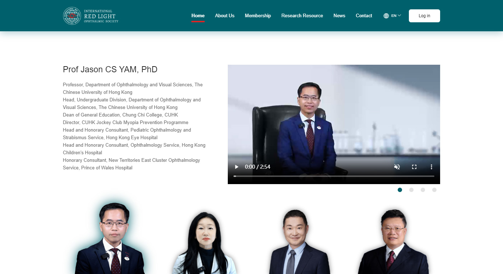Navigate to News section

pyautogui.click(x=339, y=15)
